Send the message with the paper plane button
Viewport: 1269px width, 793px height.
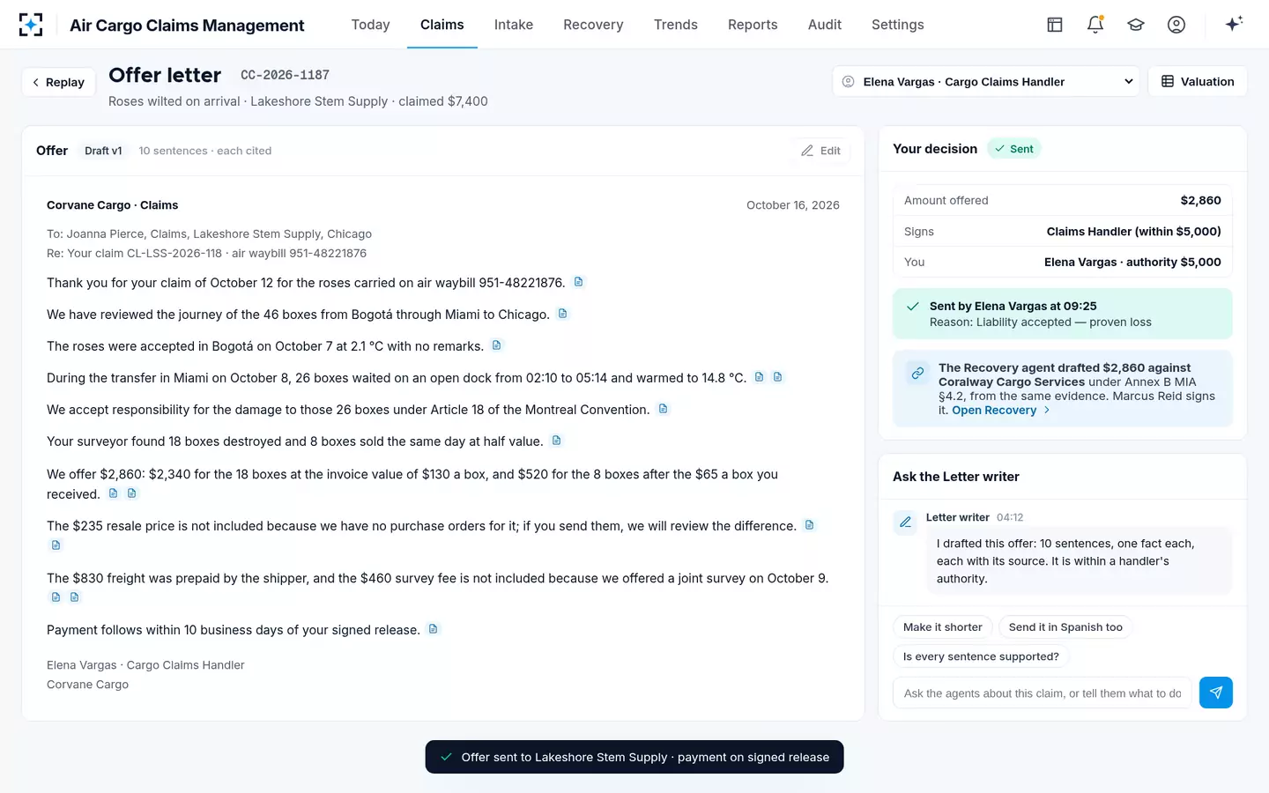1216,693
